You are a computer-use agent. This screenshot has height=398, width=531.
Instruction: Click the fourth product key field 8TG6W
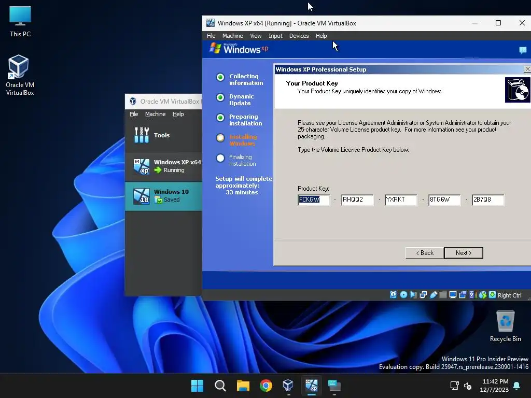[x=444, y=200]
